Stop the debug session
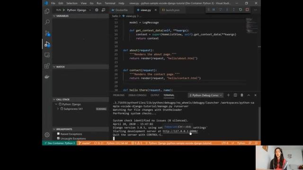This screenshot has height=170, width=303. coord(247,9)
